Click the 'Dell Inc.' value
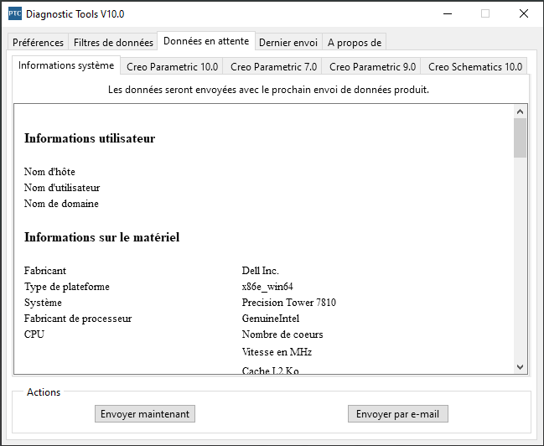The width and height of the screenshot is (544, 446). click(260, 271)
